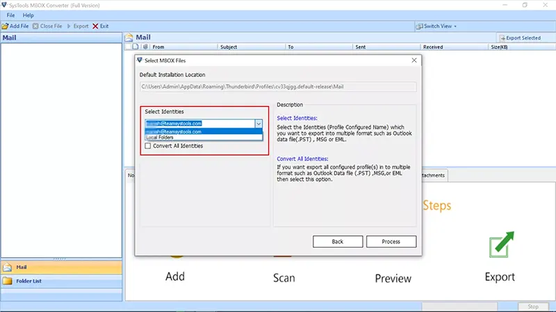Select the teamsystools.com email identity option
The image size is (556, 312).
point(204,132)
